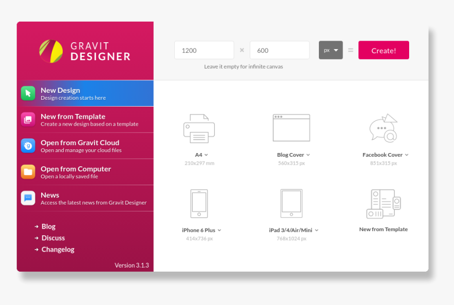Open the Blog link
Image resolution: width=454 pixels, height=305 pixels.
coord(49,226)
